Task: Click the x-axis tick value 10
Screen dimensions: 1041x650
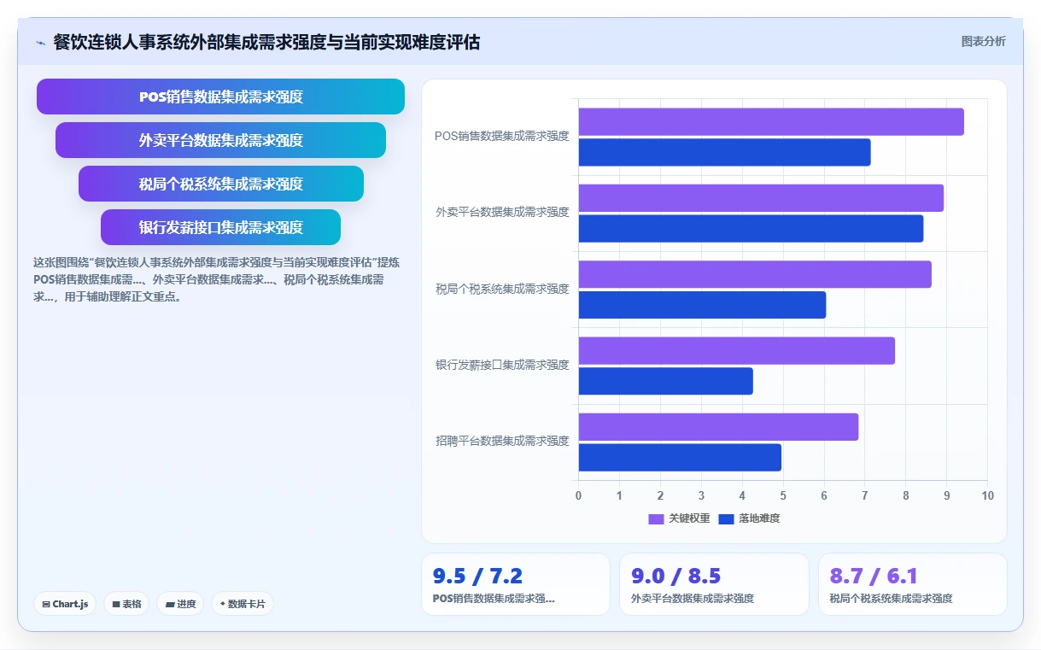Action: point(988,495)
